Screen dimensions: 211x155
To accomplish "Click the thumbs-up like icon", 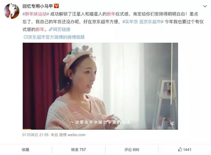I will pos(180,149).
